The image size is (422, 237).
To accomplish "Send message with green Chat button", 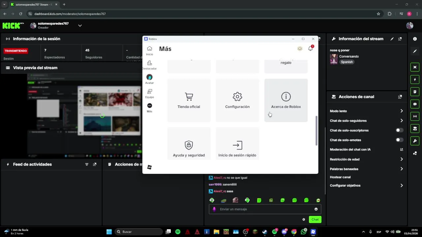I will tap(315, 220).
